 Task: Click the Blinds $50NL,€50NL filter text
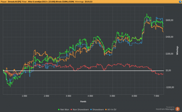[x=65, y=2]
